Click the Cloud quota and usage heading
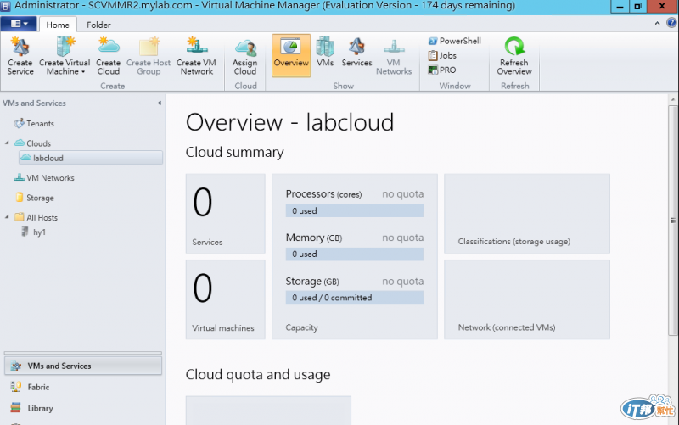 click(258, 375)
